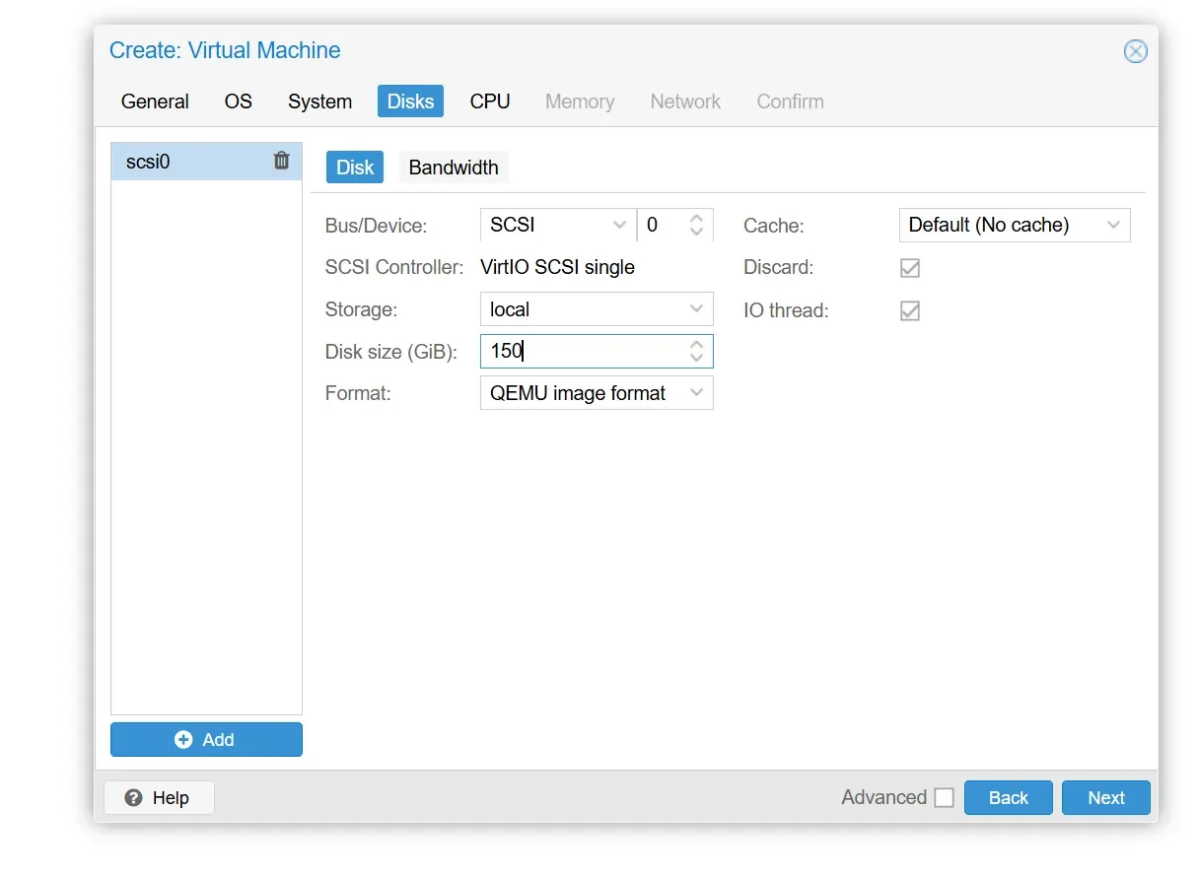Proceed with the Next button
The width and height of the screenshot is (1198, 876).
click(x=1106, y=798)
